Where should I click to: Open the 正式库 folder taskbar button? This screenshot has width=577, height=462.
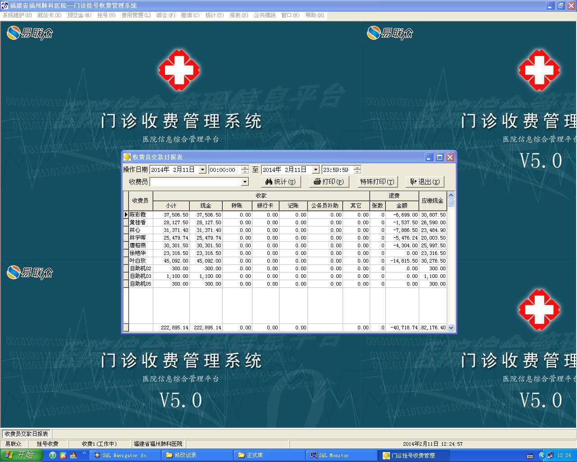(269, 456)
